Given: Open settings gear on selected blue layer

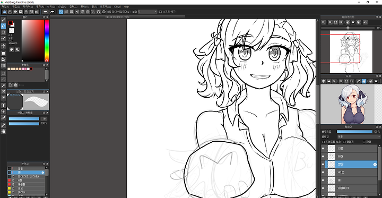Looking at the screenshot, I should 375,165.
